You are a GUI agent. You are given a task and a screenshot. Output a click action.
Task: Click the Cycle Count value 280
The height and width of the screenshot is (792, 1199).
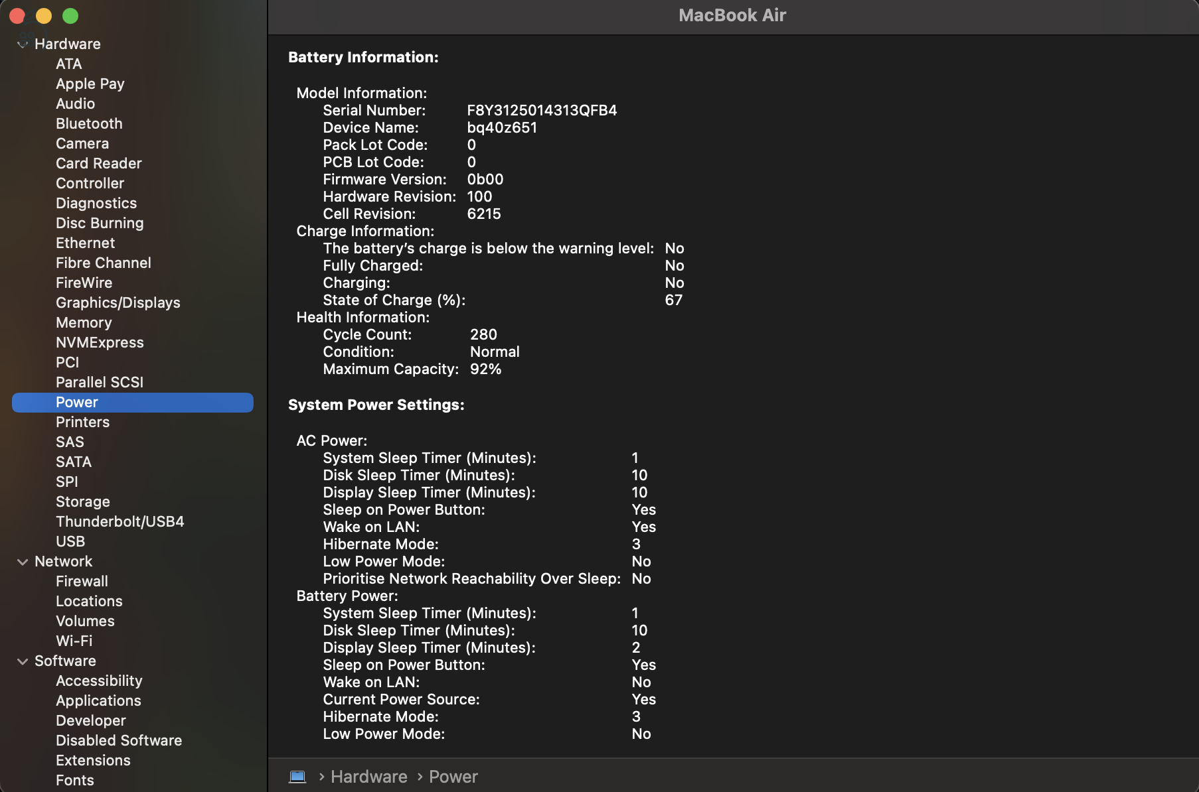click(483, 335)
